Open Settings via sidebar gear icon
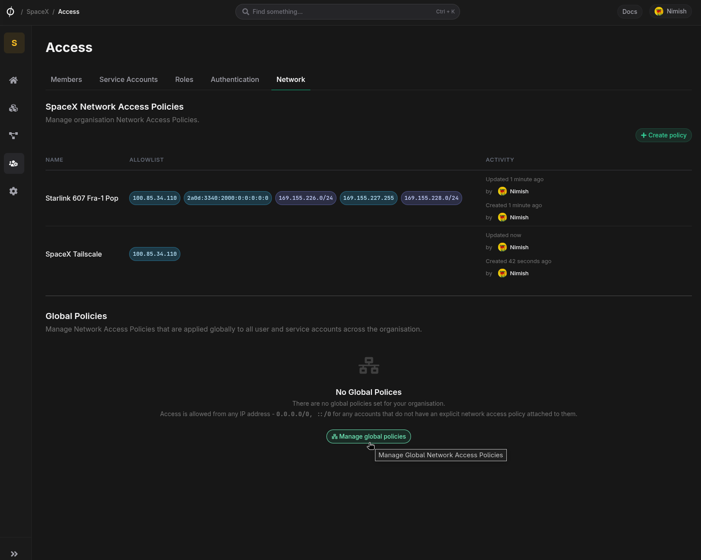This screenshot has height=560, width=701. pos(13,191)
